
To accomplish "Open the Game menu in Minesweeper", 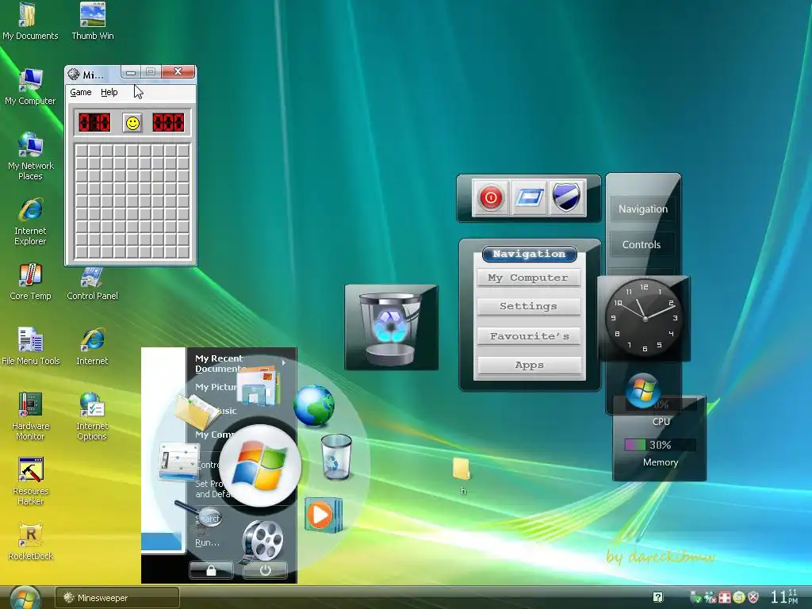I will pyautogui.click(x=81, y=92).
